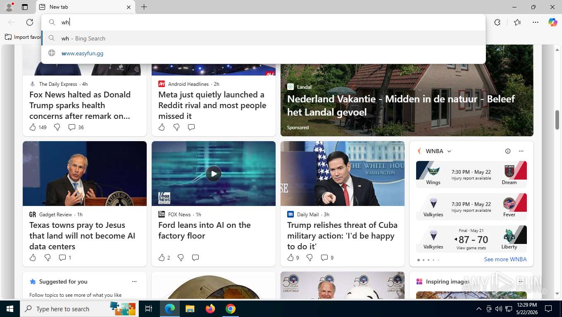
Task: Play the Ford AI video
Action: click(x=214, y=174)
